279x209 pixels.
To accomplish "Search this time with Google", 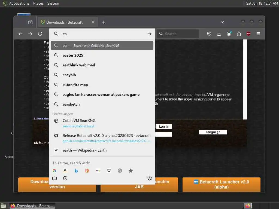I will tap(54, 171).
